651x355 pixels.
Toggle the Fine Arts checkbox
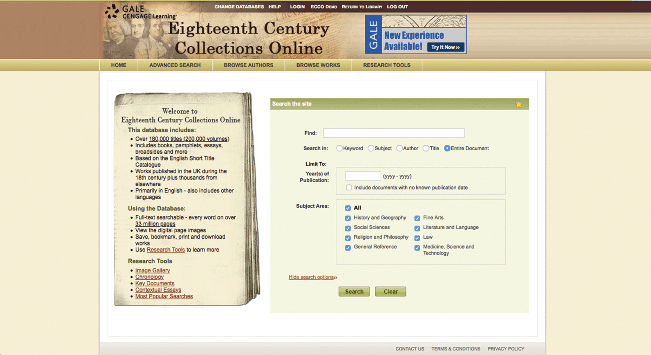coord(417,218)
